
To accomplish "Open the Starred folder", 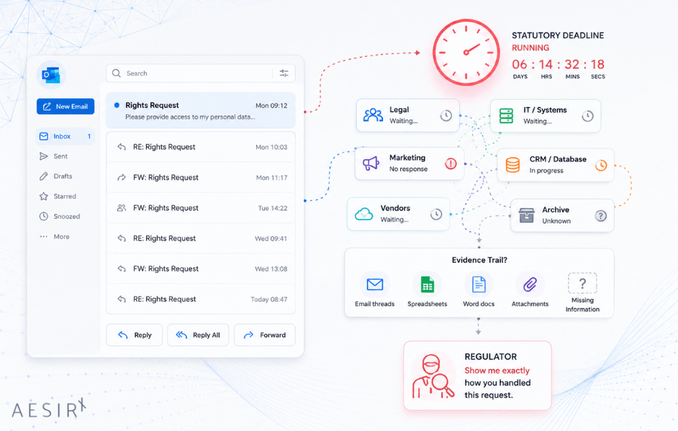I will 65,196.
